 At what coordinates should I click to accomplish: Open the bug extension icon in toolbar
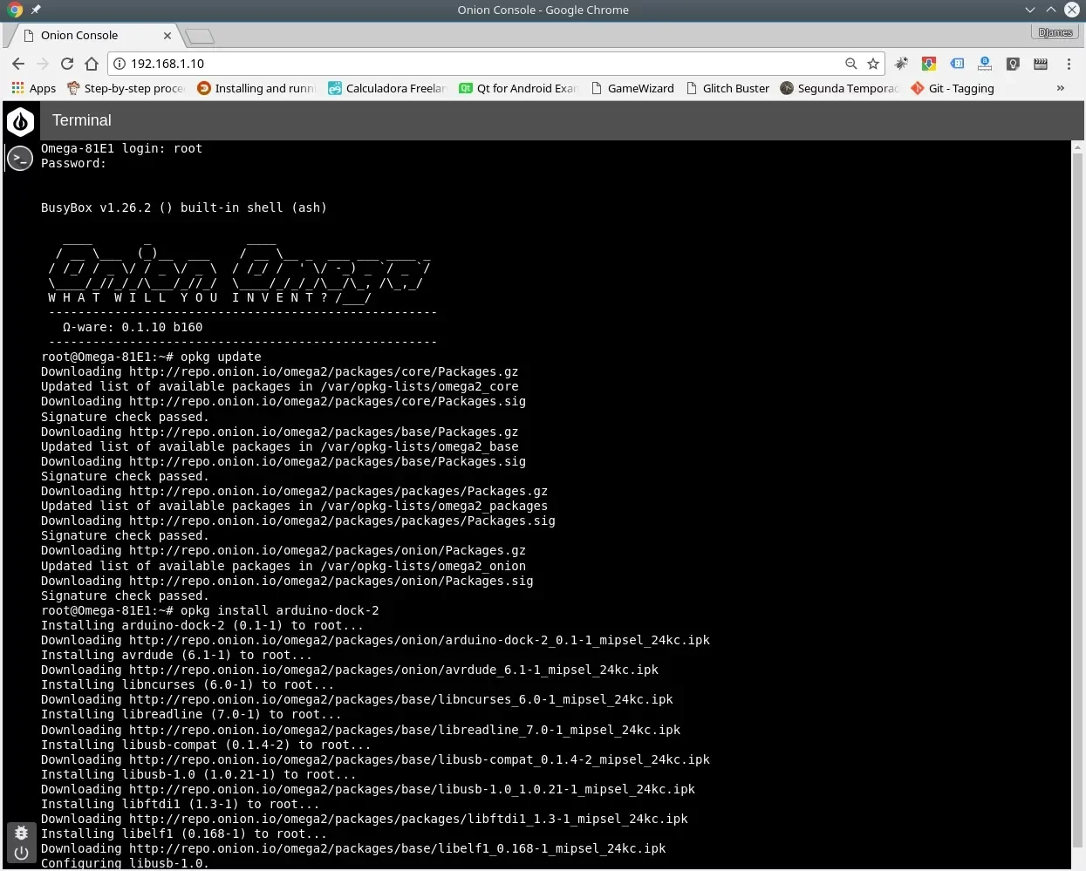(902, 64)
